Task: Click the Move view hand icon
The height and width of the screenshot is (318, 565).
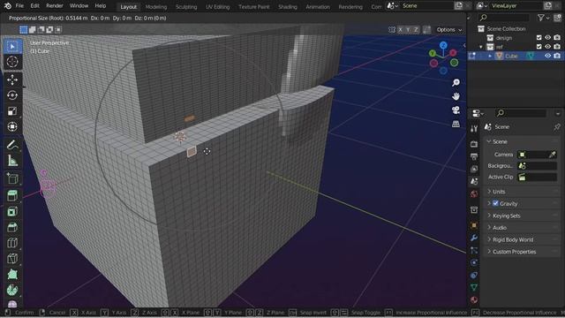Action: (456, 96)
